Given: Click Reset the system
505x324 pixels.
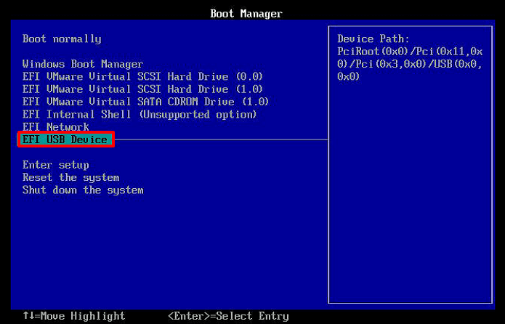Looking at the screenshot, I should point(70,177).
